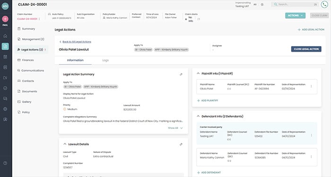The width and height of the screenshot is (331, 177).
Task: Open the help question-mark icon in sidebar
Action: coord(5,163)
